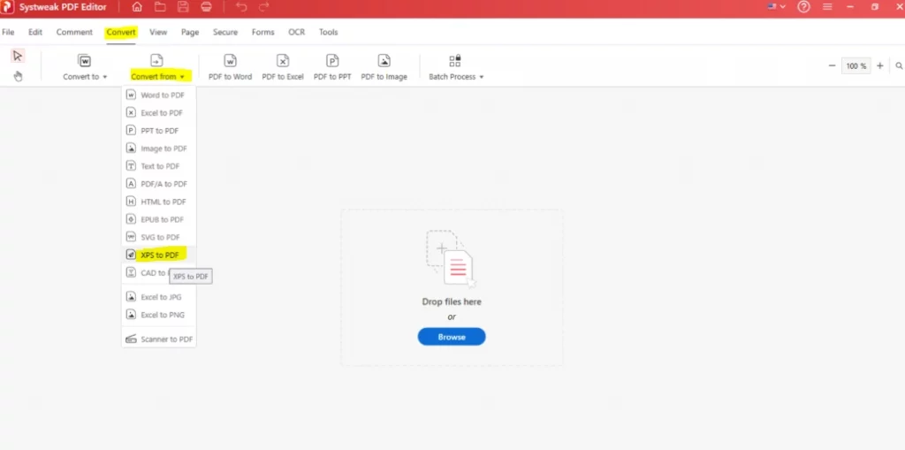Choose CAD to PDF option

tap(159, 272)
